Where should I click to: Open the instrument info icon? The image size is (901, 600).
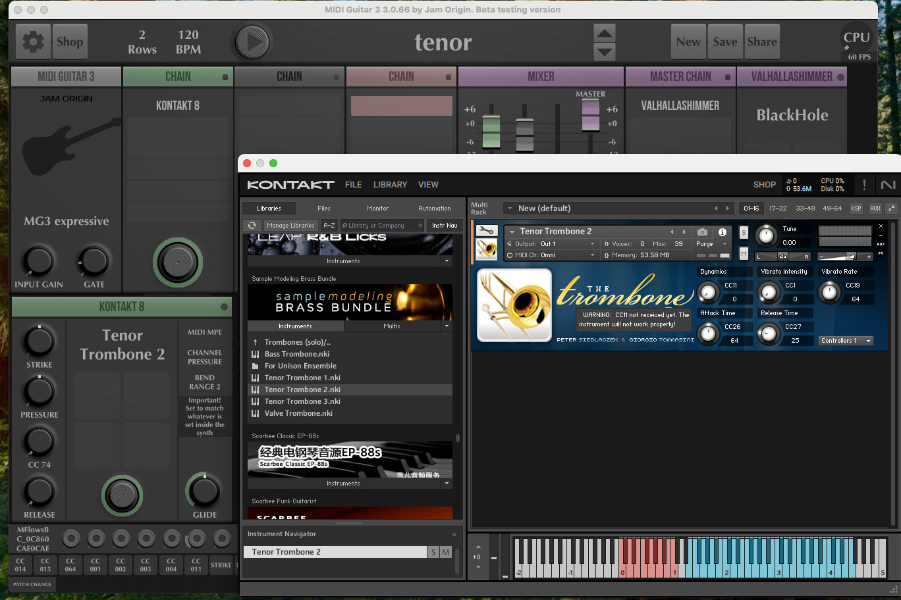point(722,232)
